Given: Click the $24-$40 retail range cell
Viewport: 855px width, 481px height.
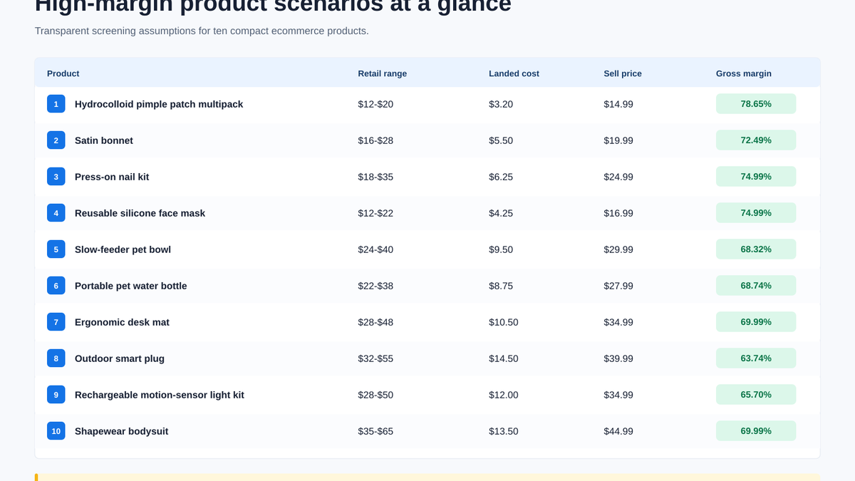Looking at the screenshot, I should pyautogui.click(x=375, y=249).
